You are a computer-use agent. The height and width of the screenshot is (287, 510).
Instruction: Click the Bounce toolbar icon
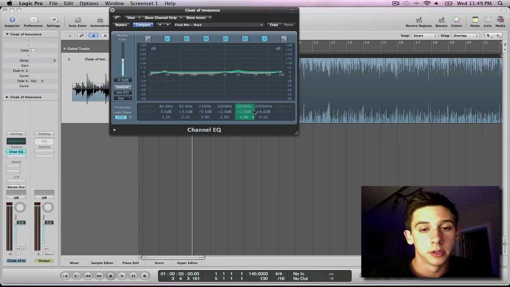click(441, 20)
